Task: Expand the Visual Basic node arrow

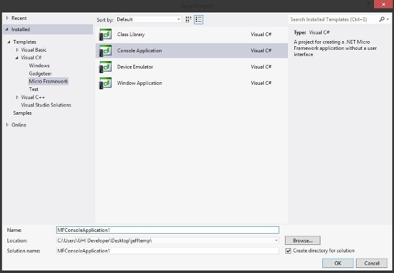Action: [x=17, y=50]
